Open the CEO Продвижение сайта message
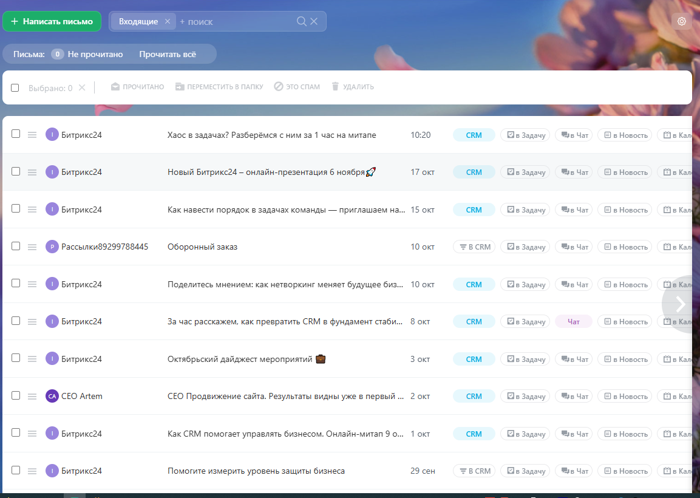This screenshot has width=700, height=498. tap(286, 396)
